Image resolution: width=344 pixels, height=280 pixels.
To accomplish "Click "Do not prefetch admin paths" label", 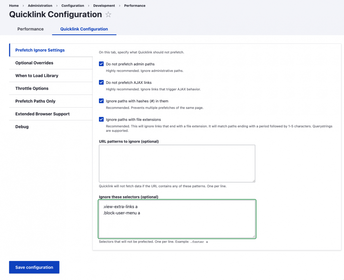I will pyautogui.click(x=130, y=64).
